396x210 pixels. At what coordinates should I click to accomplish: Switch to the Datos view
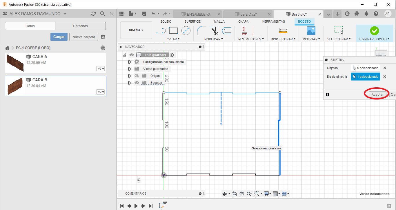[30, 26]
